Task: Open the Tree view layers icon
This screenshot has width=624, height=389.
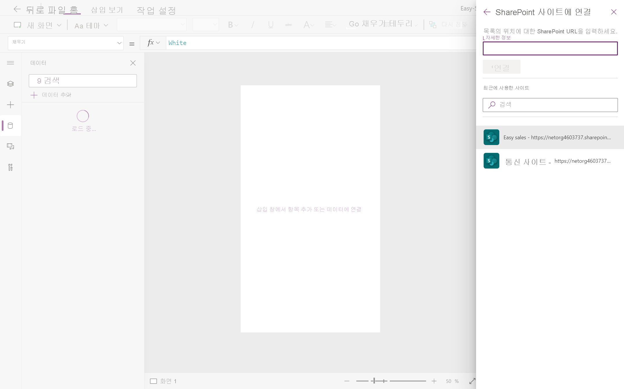Action: [10, 84]
